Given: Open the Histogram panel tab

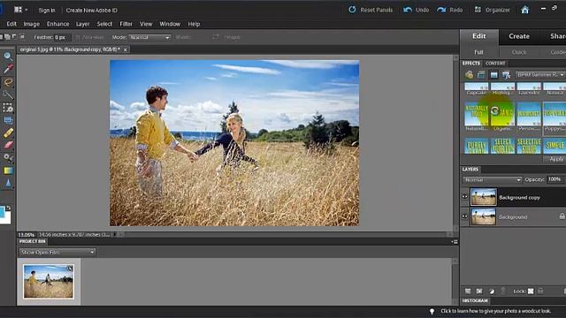Looking at the screenshot, I should pos(475,300).
